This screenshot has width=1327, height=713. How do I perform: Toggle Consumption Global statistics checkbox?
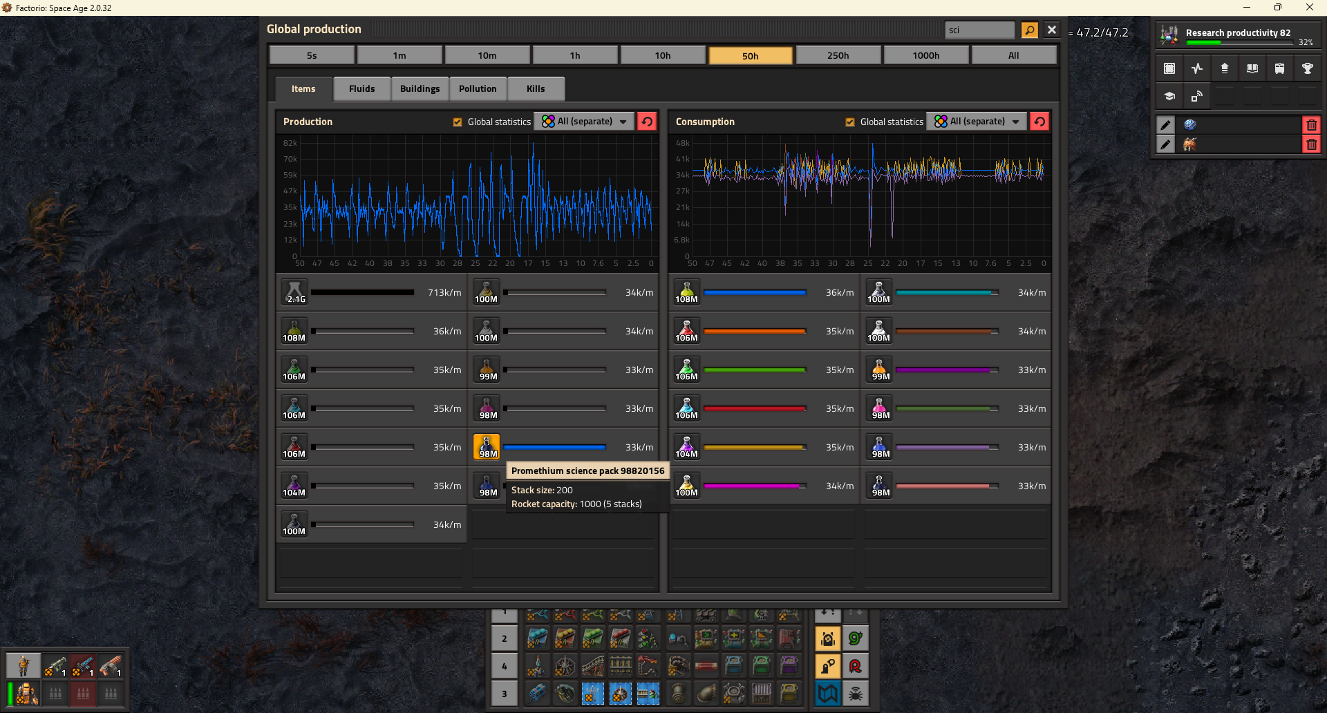[850, 122]
